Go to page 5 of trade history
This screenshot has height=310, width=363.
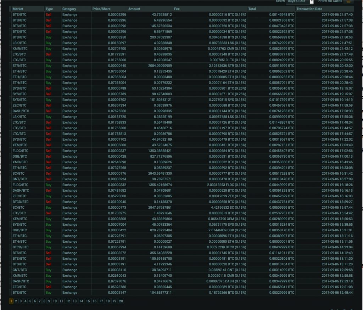30,301
